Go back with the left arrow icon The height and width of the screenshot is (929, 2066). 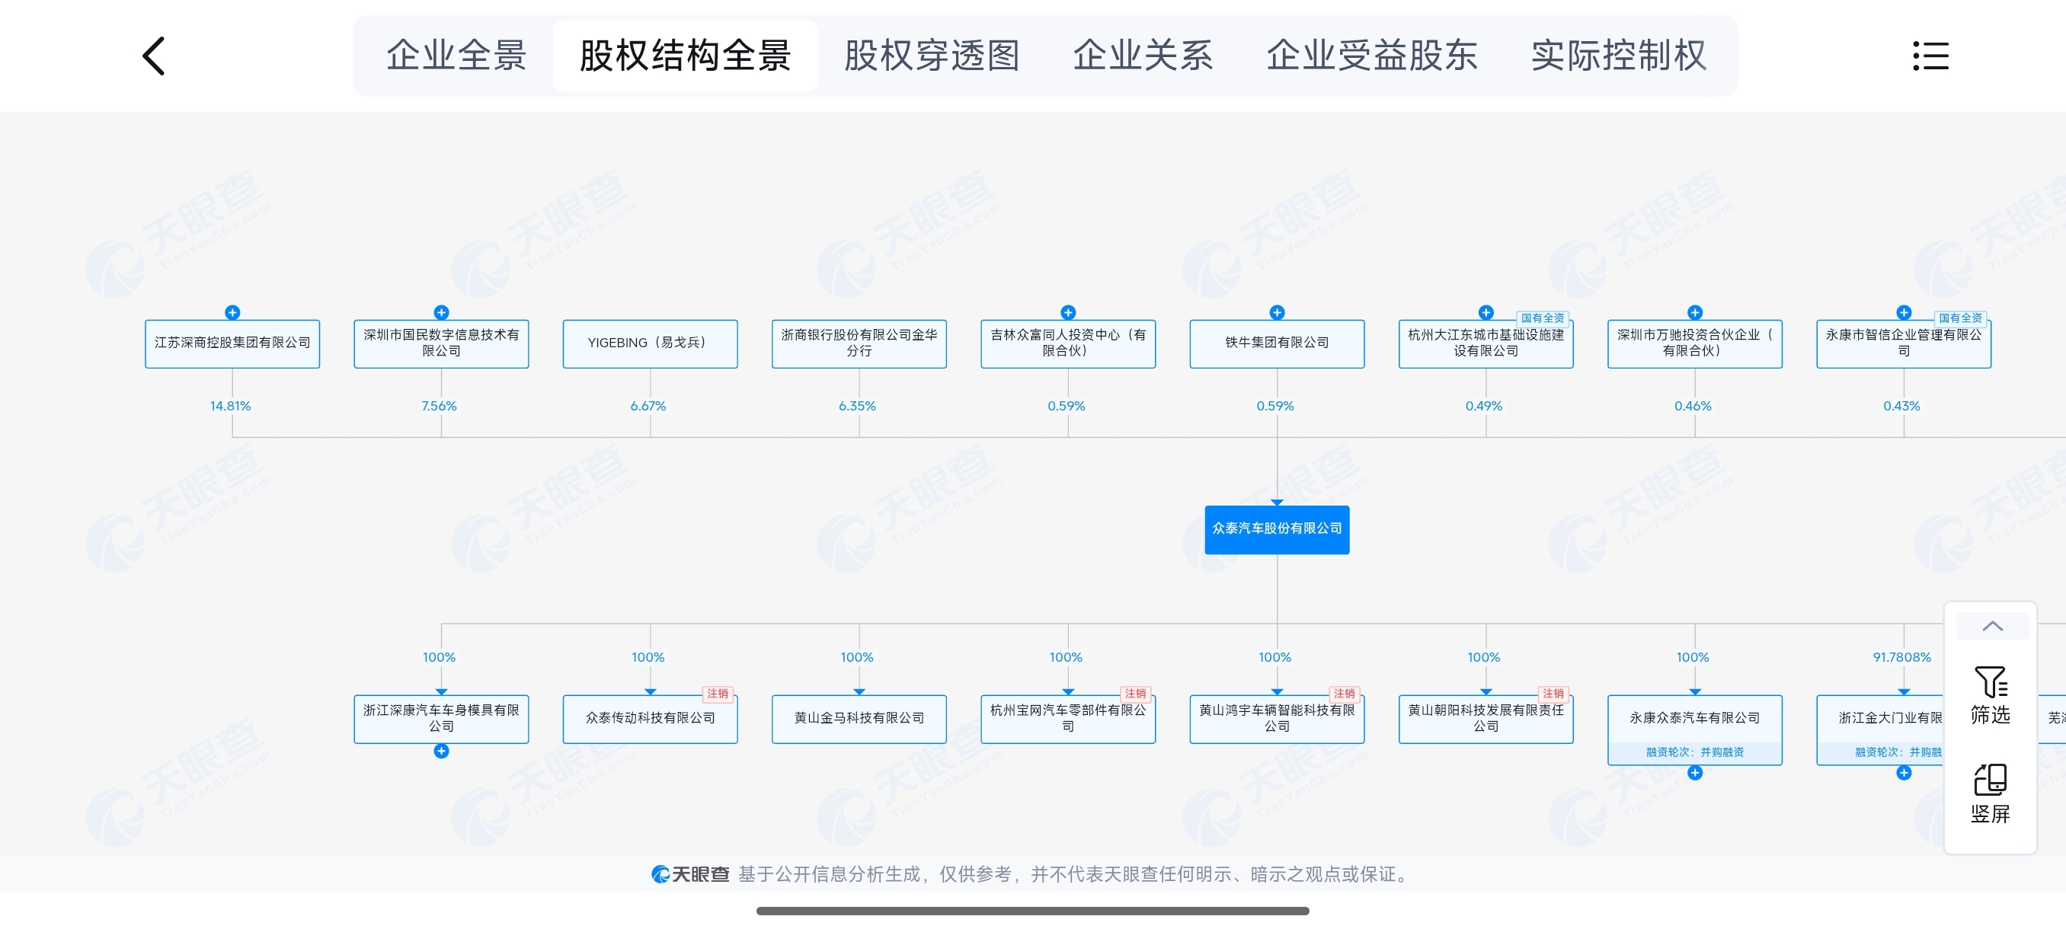(153, 56)
